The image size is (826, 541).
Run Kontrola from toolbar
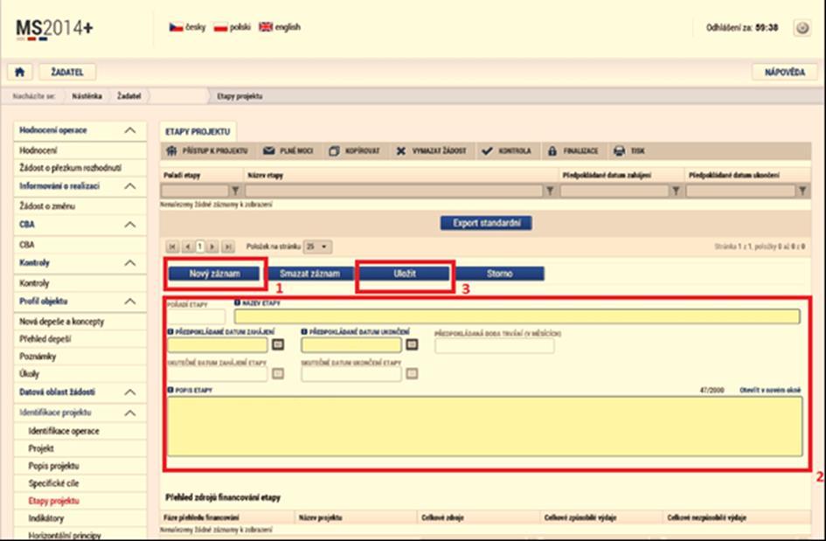click(x=507, y=151)
